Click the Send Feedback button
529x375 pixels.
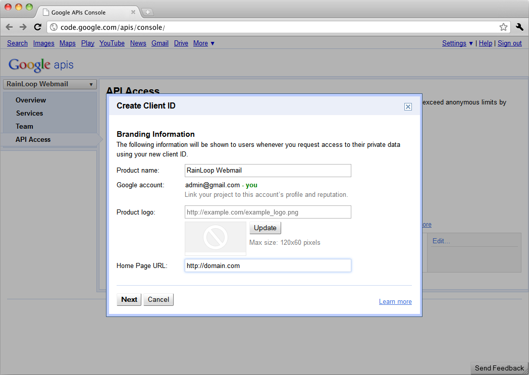coord(499,368)
